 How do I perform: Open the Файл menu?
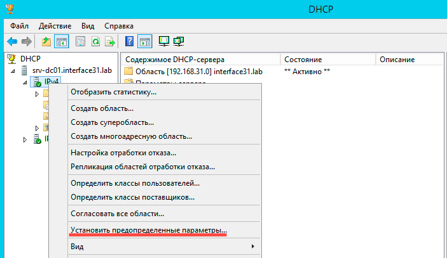pos(19,26)
